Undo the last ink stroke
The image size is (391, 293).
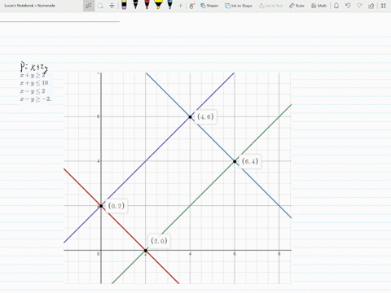348,6
